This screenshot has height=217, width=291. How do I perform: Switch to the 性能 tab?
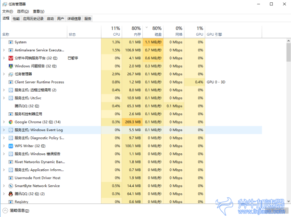(x=16, y=19)
